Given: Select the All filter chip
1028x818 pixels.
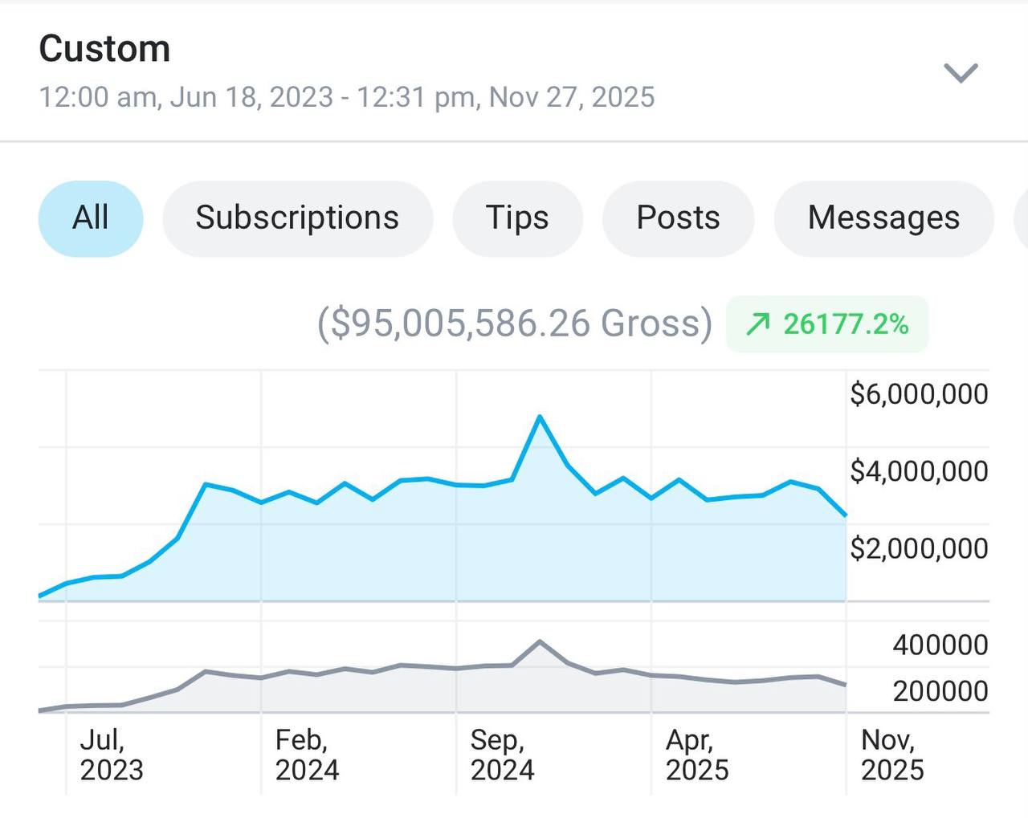Looking at the screenshot, I should click(x=90, y=218).
